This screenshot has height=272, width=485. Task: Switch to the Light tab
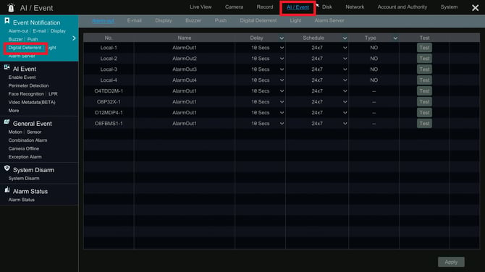(x=295, y=21)
